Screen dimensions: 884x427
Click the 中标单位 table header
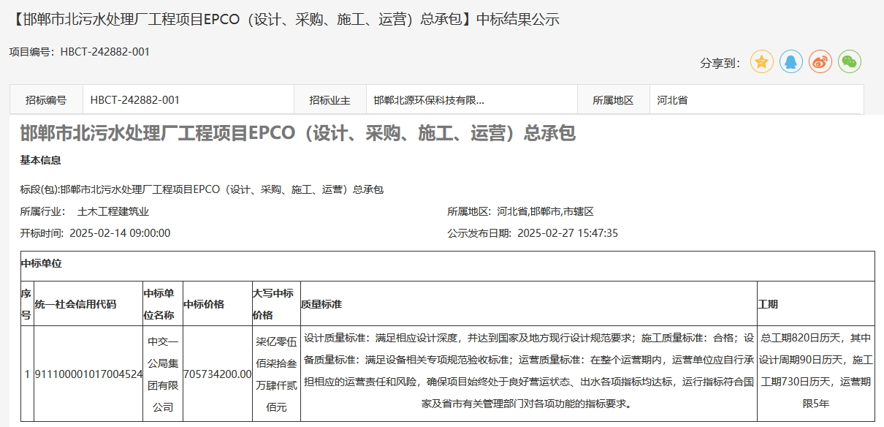tap(41, 264)
